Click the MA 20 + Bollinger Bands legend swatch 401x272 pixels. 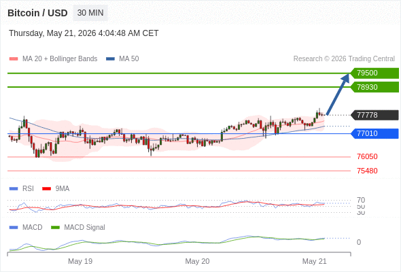click(14, 59)
